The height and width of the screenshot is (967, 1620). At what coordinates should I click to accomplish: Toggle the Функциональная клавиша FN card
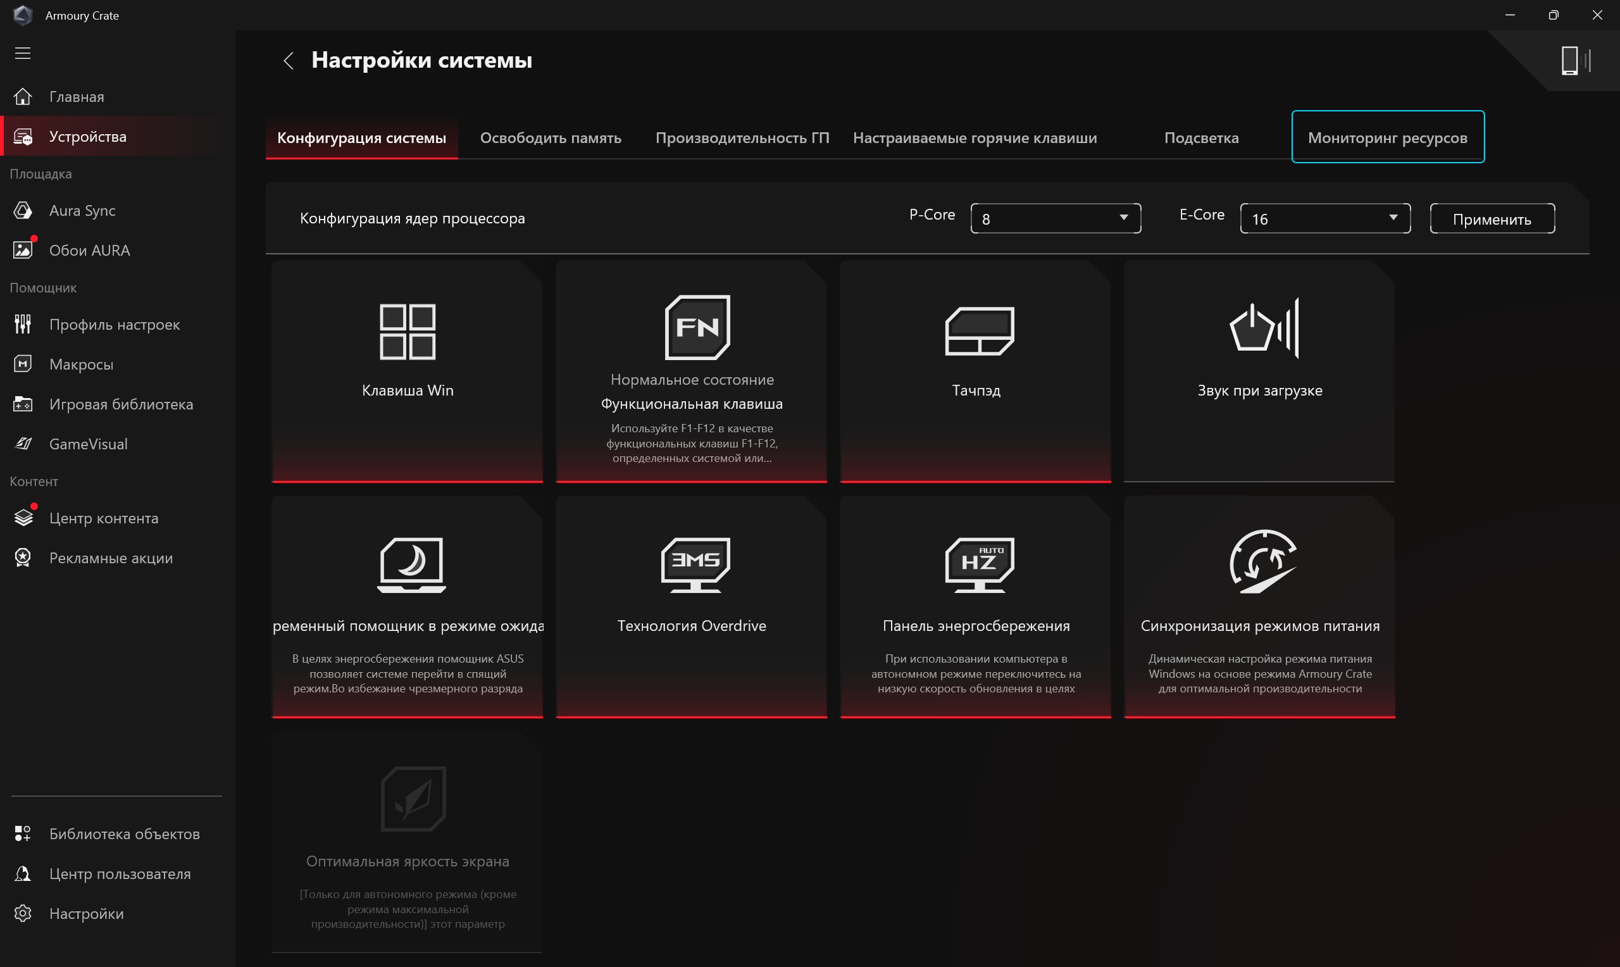(691, 371)
